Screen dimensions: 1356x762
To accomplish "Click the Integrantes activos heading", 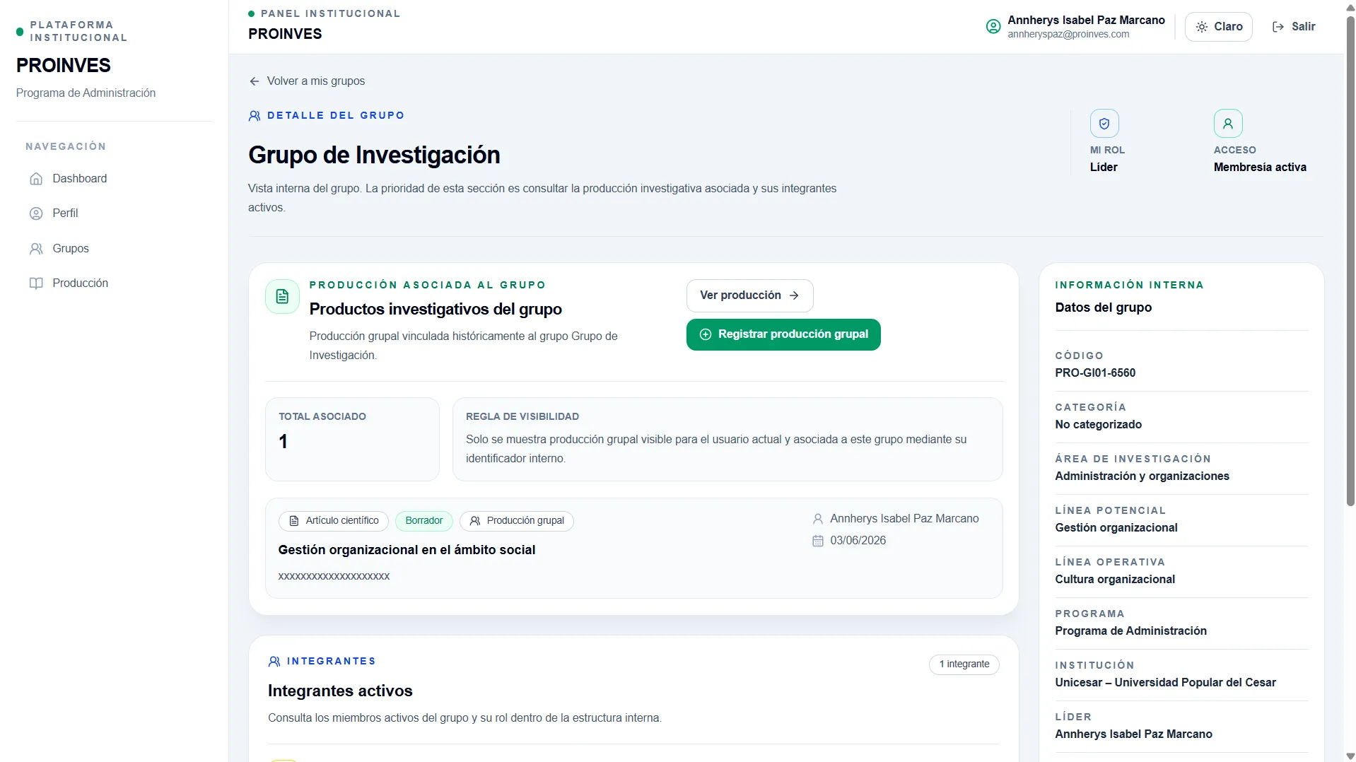I will click(x=340, y=691).
